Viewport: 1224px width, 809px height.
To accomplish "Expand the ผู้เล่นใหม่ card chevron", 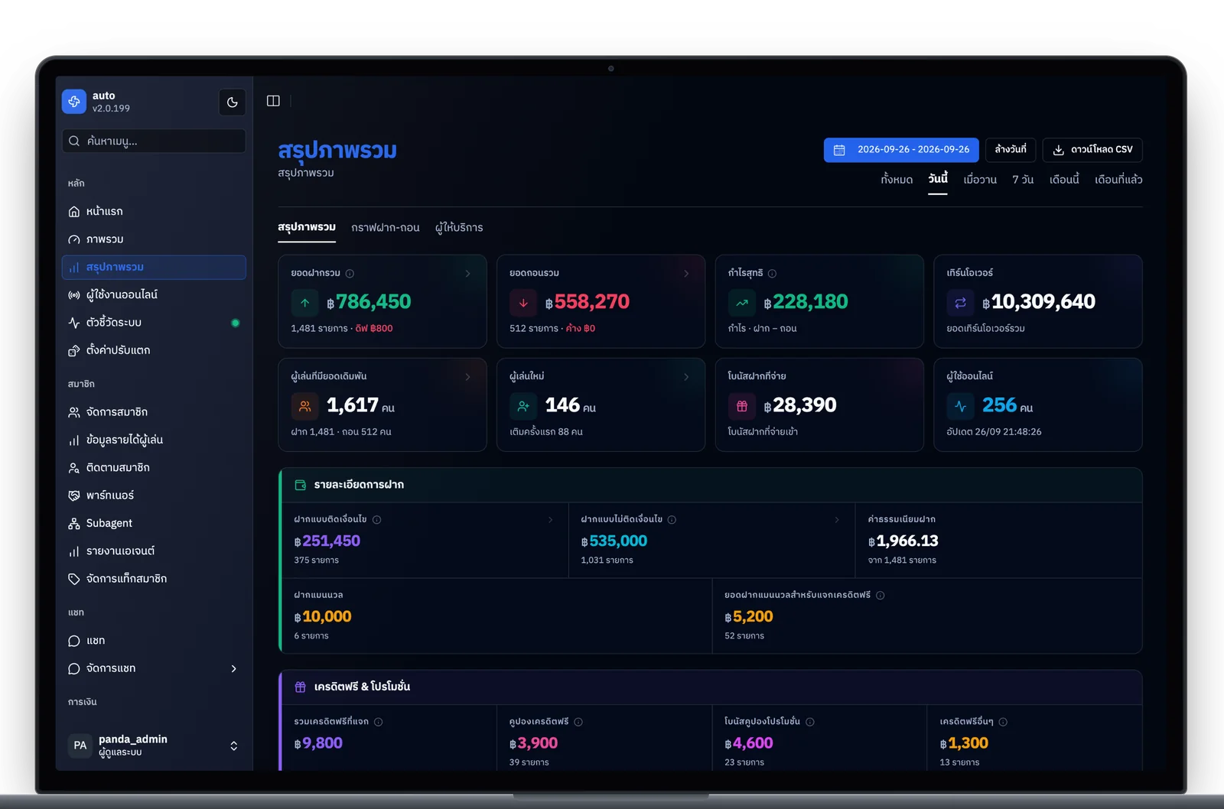I will (686, 377).
